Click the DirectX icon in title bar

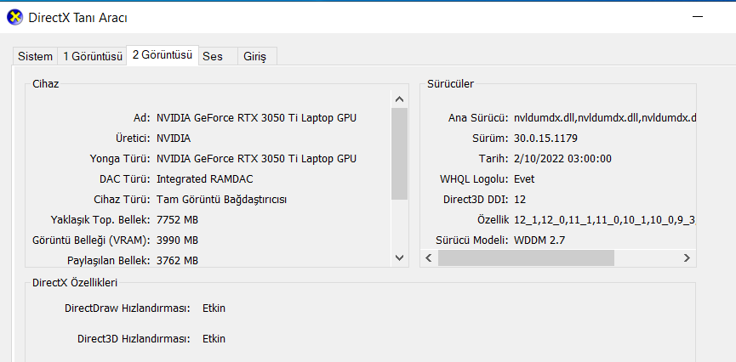point(14,16)
